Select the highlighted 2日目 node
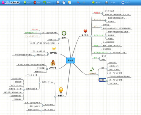 tap(103, 80)
